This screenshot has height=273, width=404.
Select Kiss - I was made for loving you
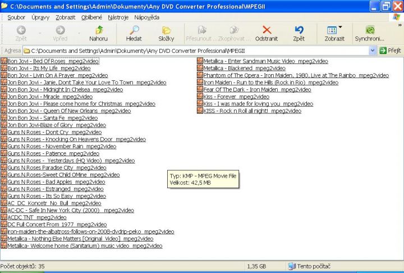click(x=259, y=104)
